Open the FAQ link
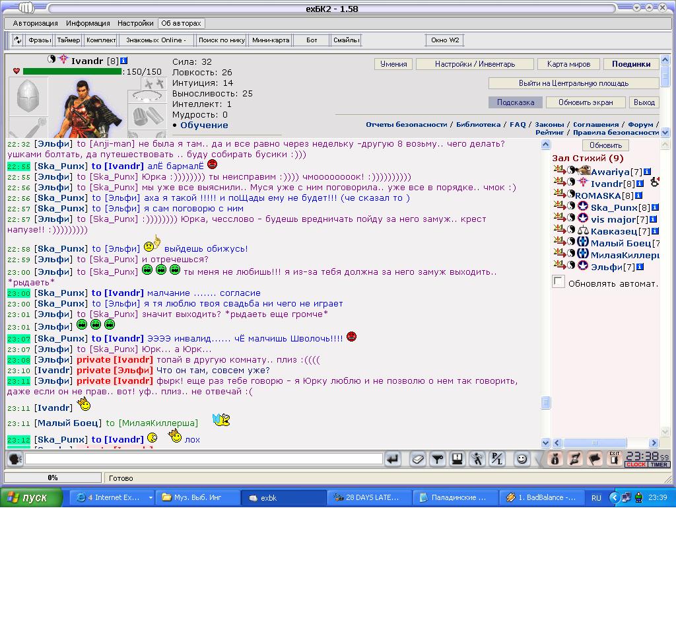 click(x=518, y=124)
